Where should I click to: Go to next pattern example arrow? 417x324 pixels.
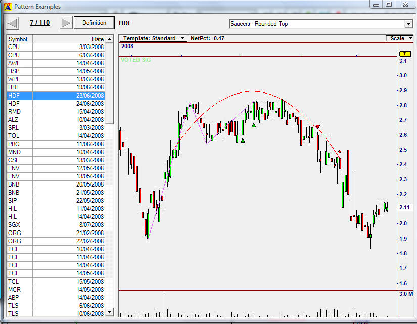pyautogui.click(x=66, y=23)
